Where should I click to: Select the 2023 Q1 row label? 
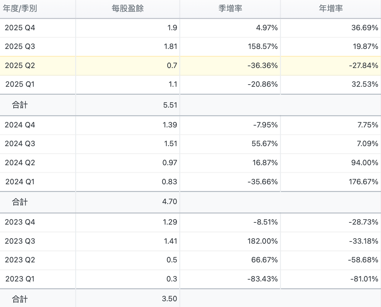point(20,279)
